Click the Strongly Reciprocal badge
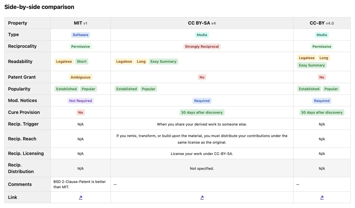Screen dimensions: 355x208 click(202, 47)
